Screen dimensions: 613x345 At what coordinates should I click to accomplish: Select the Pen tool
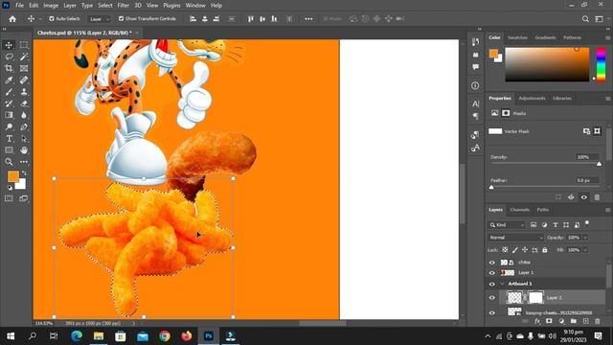pyautogui.click(x=24, y=126)
